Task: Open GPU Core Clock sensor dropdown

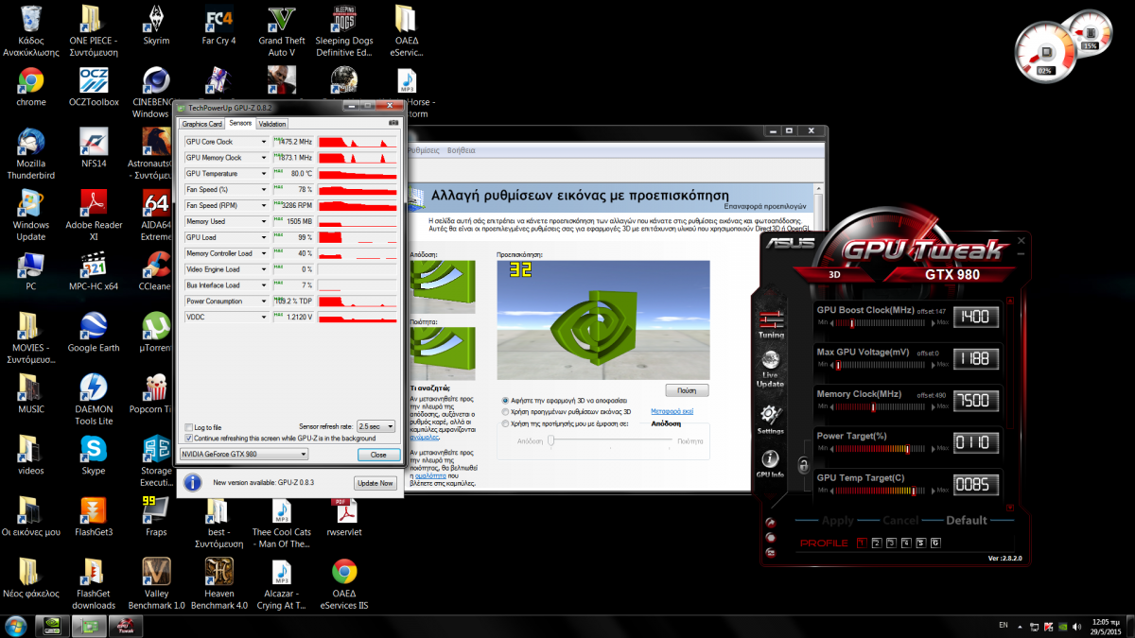Action: click(x=263, y=142)
